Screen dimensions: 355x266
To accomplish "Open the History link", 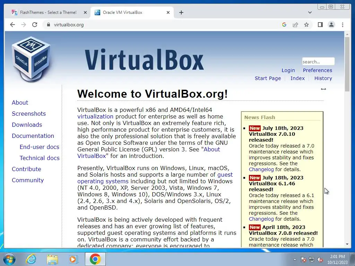I will (x=323, y=78).
